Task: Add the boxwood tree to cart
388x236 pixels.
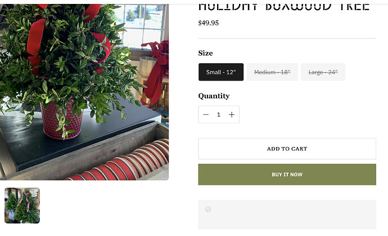Action: pyautogui.click(x=287, y=149)
